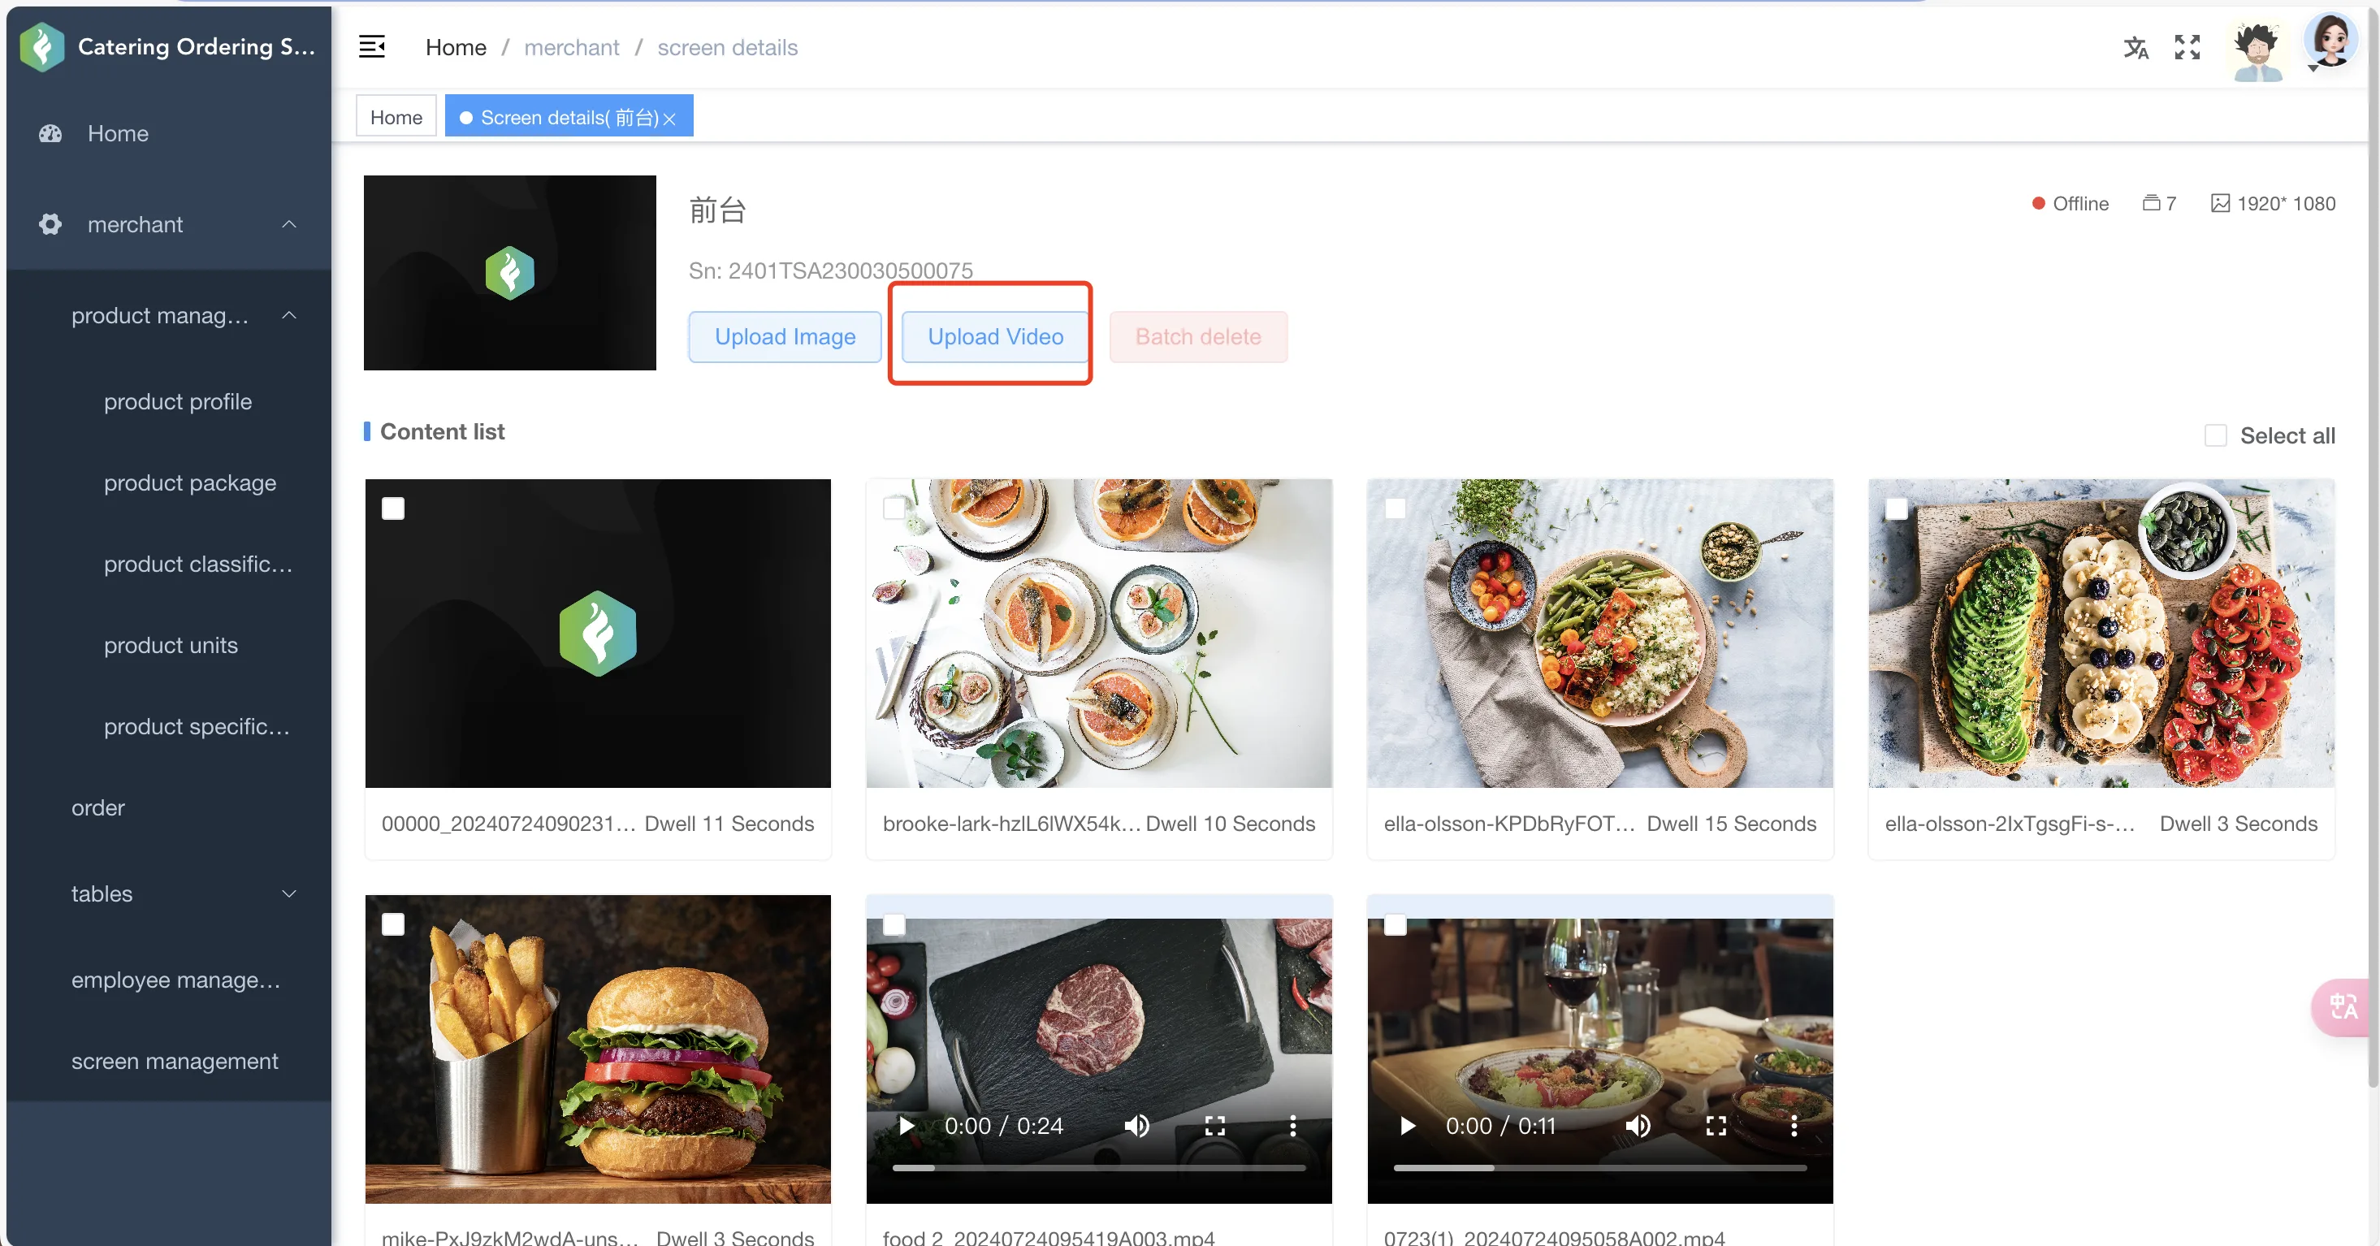Open screen management in the sidebar

tap(175, 1060)
